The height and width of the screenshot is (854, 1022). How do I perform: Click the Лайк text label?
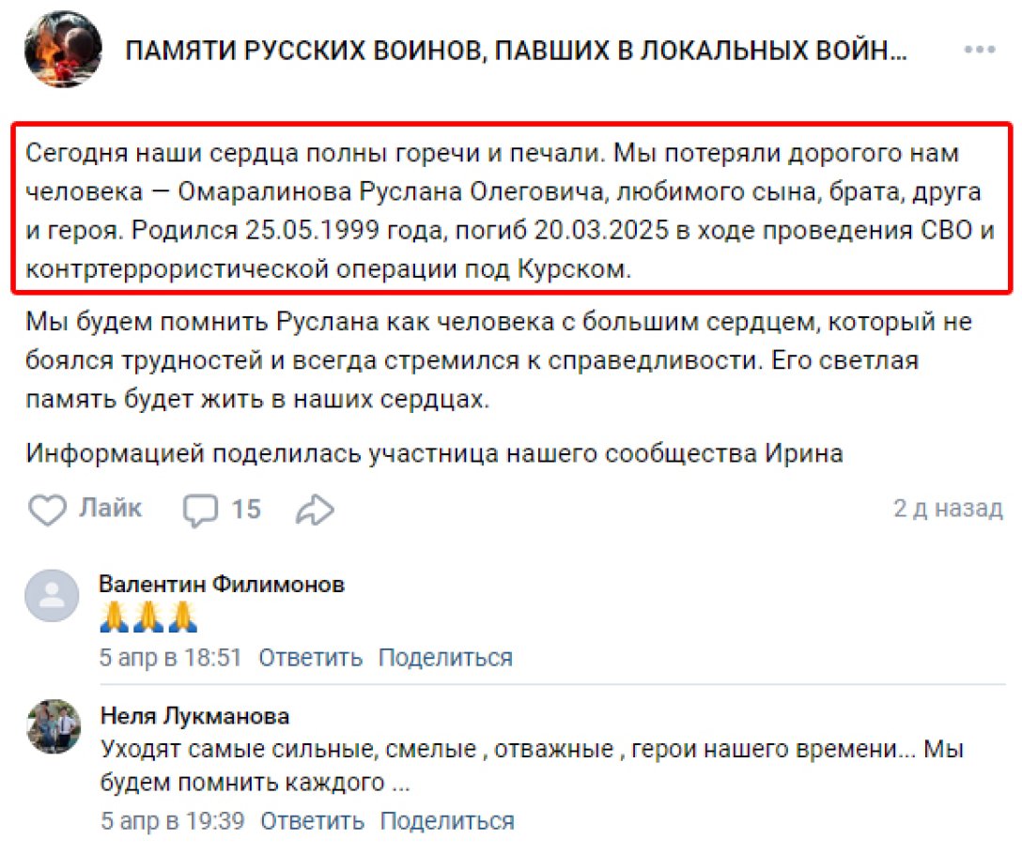[x=111, y=509]
